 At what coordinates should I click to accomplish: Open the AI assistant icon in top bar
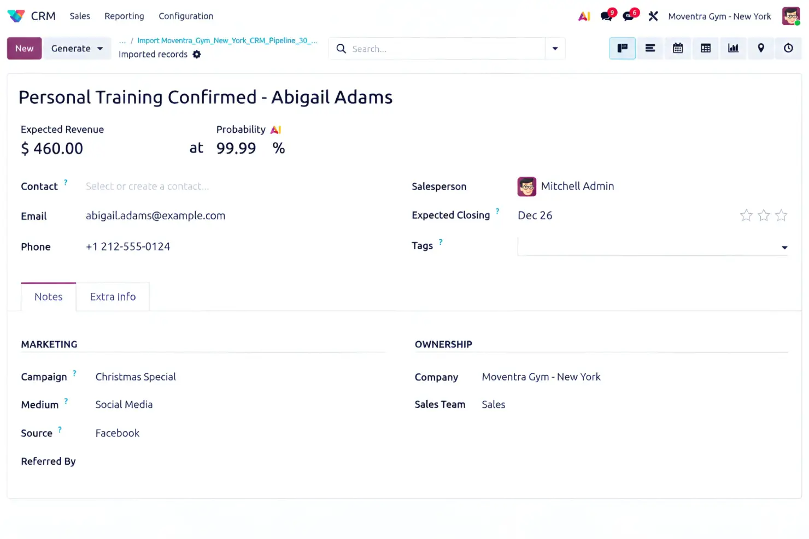point(584,16)
